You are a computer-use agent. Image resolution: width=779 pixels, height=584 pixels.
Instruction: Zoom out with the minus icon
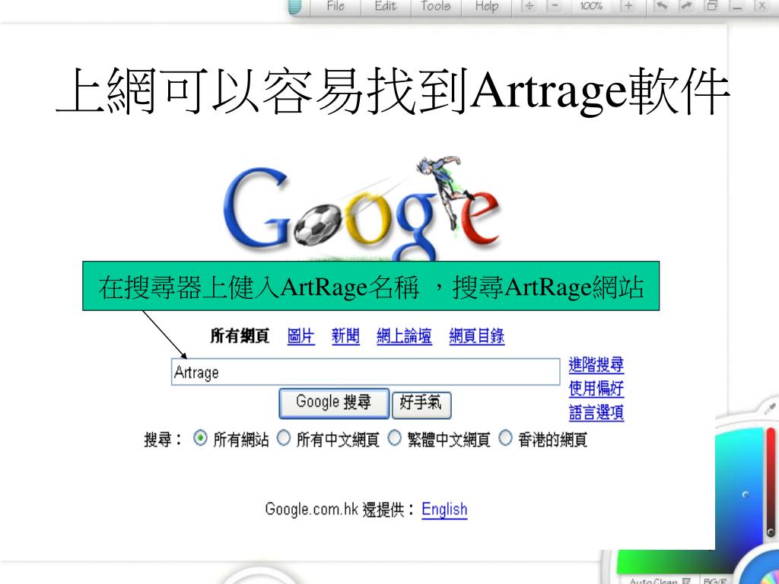point(555,6)
